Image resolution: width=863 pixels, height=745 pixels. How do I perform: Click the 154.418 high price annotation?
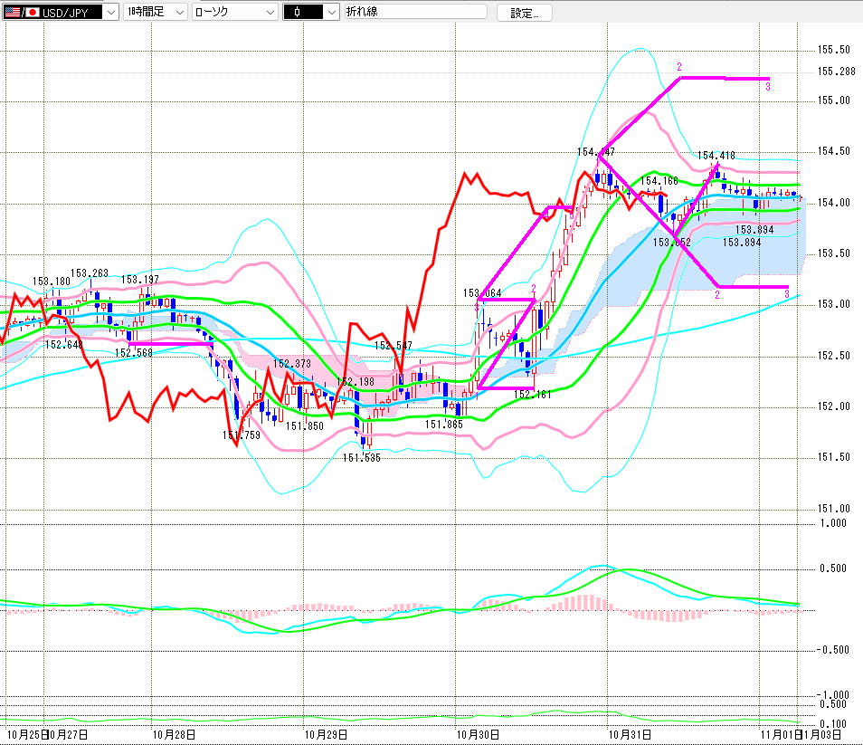pyautogui.click(x=716, y=156)
